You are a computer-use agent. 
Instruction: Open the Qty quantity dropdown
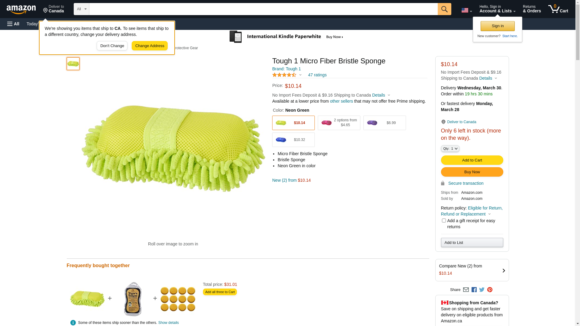pos(450,149)
